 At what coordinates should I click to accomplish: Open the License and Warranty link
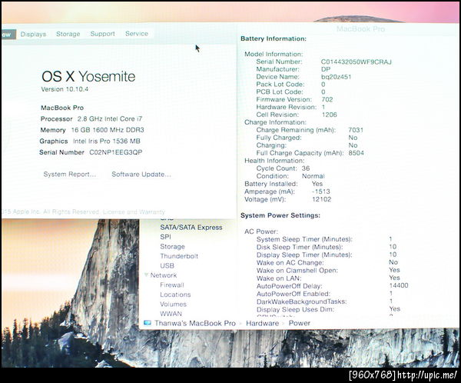[134, 211]
